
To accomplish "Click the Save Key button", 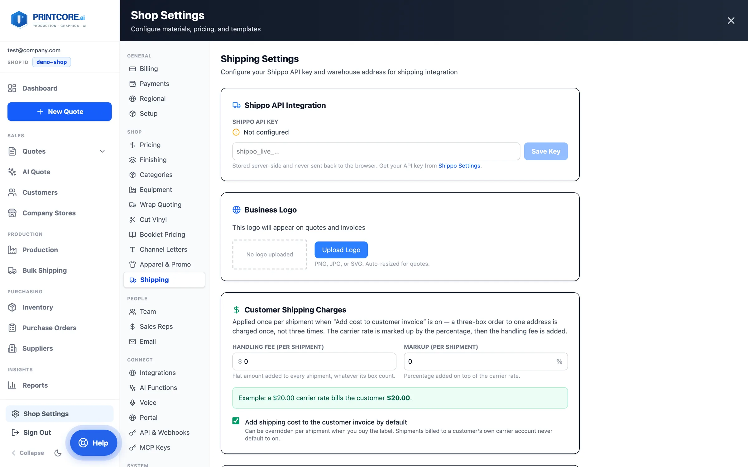I will coord(546,151).
